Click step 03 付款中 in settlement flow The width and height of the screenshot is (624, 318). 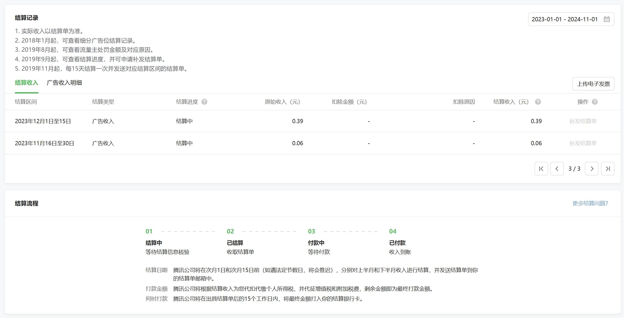pos(316,243)
